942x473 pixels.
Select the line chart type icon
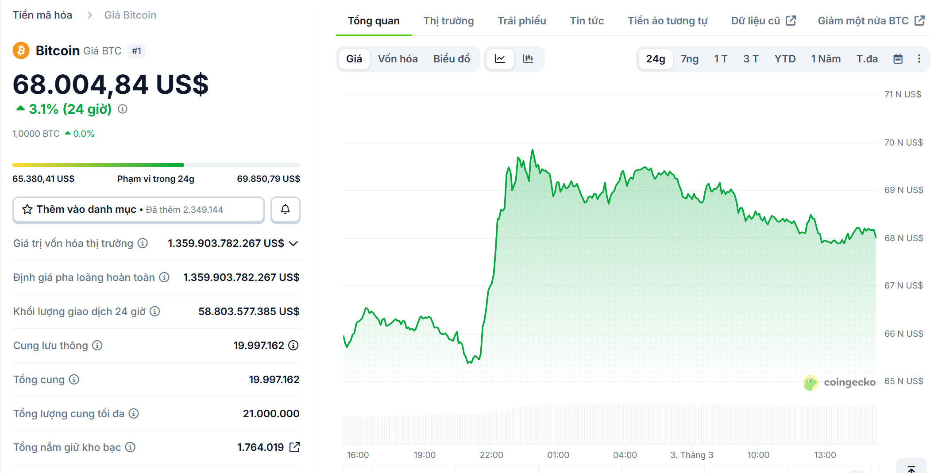tap(500, 58)
